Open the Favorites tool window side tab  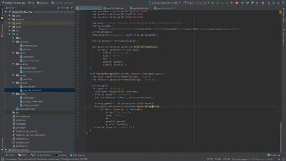2,144
